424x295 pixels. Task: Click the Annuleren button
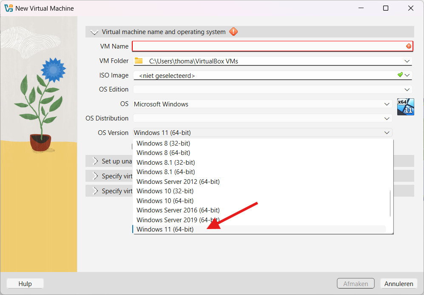pyautogui.click(x=398, y=284)
